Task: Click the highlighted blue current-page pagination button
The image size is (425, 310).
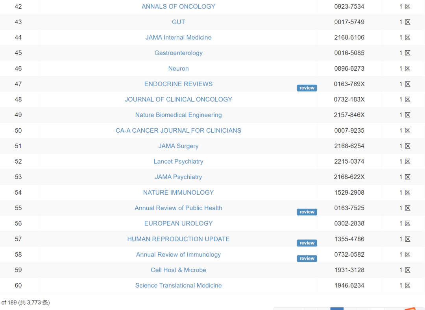Action: point(337,308)
